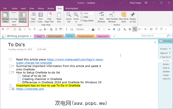Click the Redo arrow in quick toolbar
Screen dimensions: 173x109
pyautogui.click(x=7, y=29)
